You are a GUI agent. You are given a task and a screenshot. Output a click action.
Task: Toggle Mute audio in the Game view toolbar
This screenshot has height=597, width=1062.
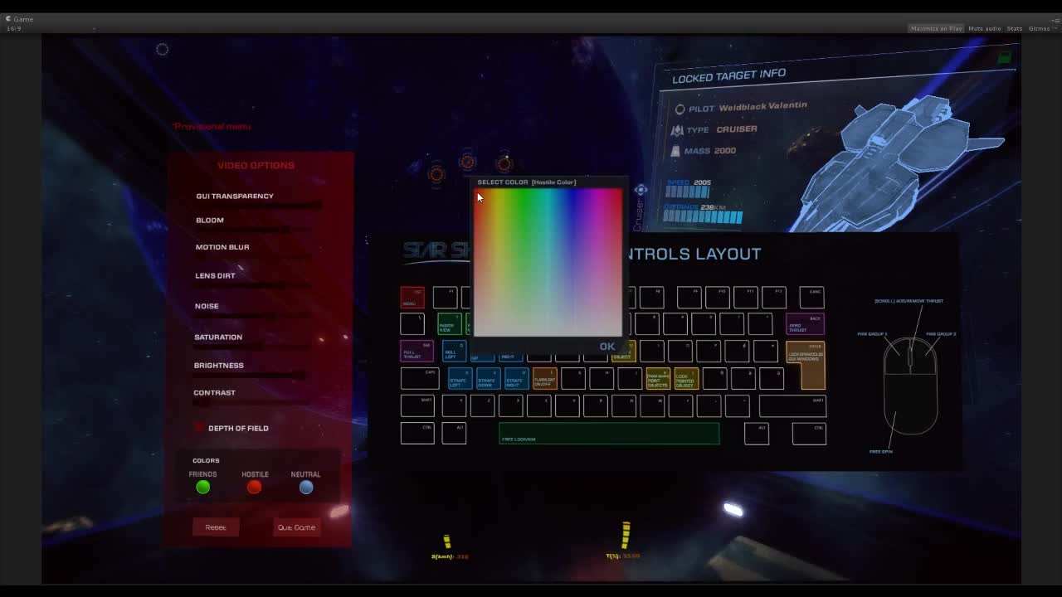click(x=984, y=27)
